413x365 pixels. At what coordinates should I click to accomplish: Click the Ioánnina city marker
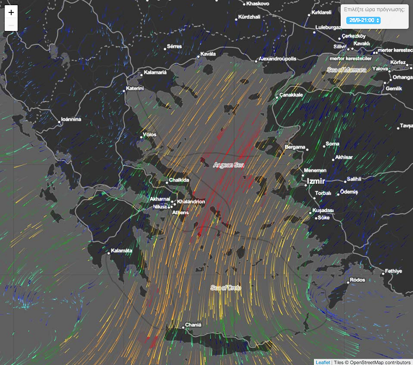tap(59, 120)
